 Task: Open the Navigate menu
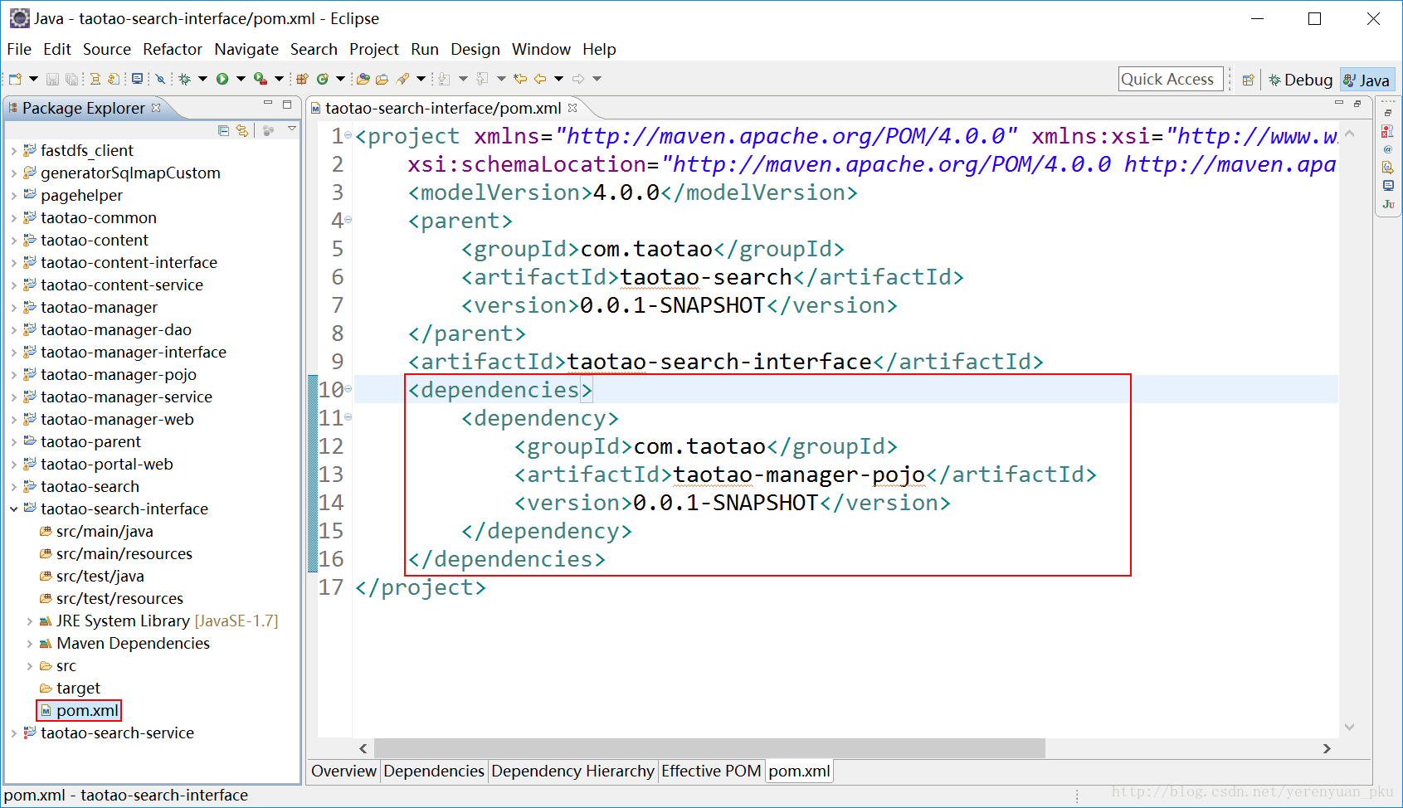click(246, 50)
